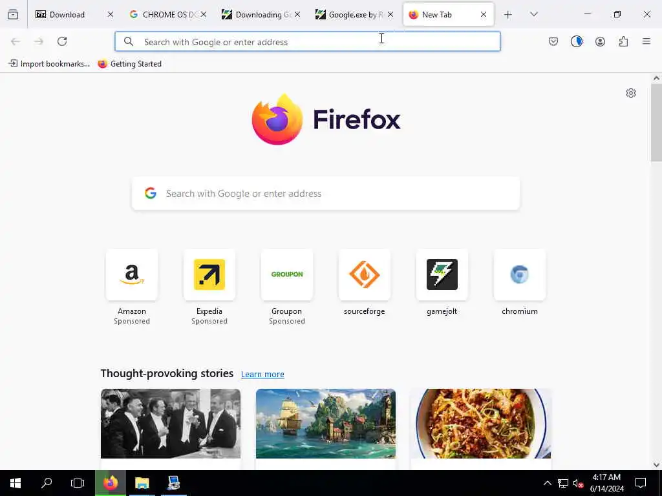
Task: Show hidden system tray icons
Action: [x=547, y=483]
